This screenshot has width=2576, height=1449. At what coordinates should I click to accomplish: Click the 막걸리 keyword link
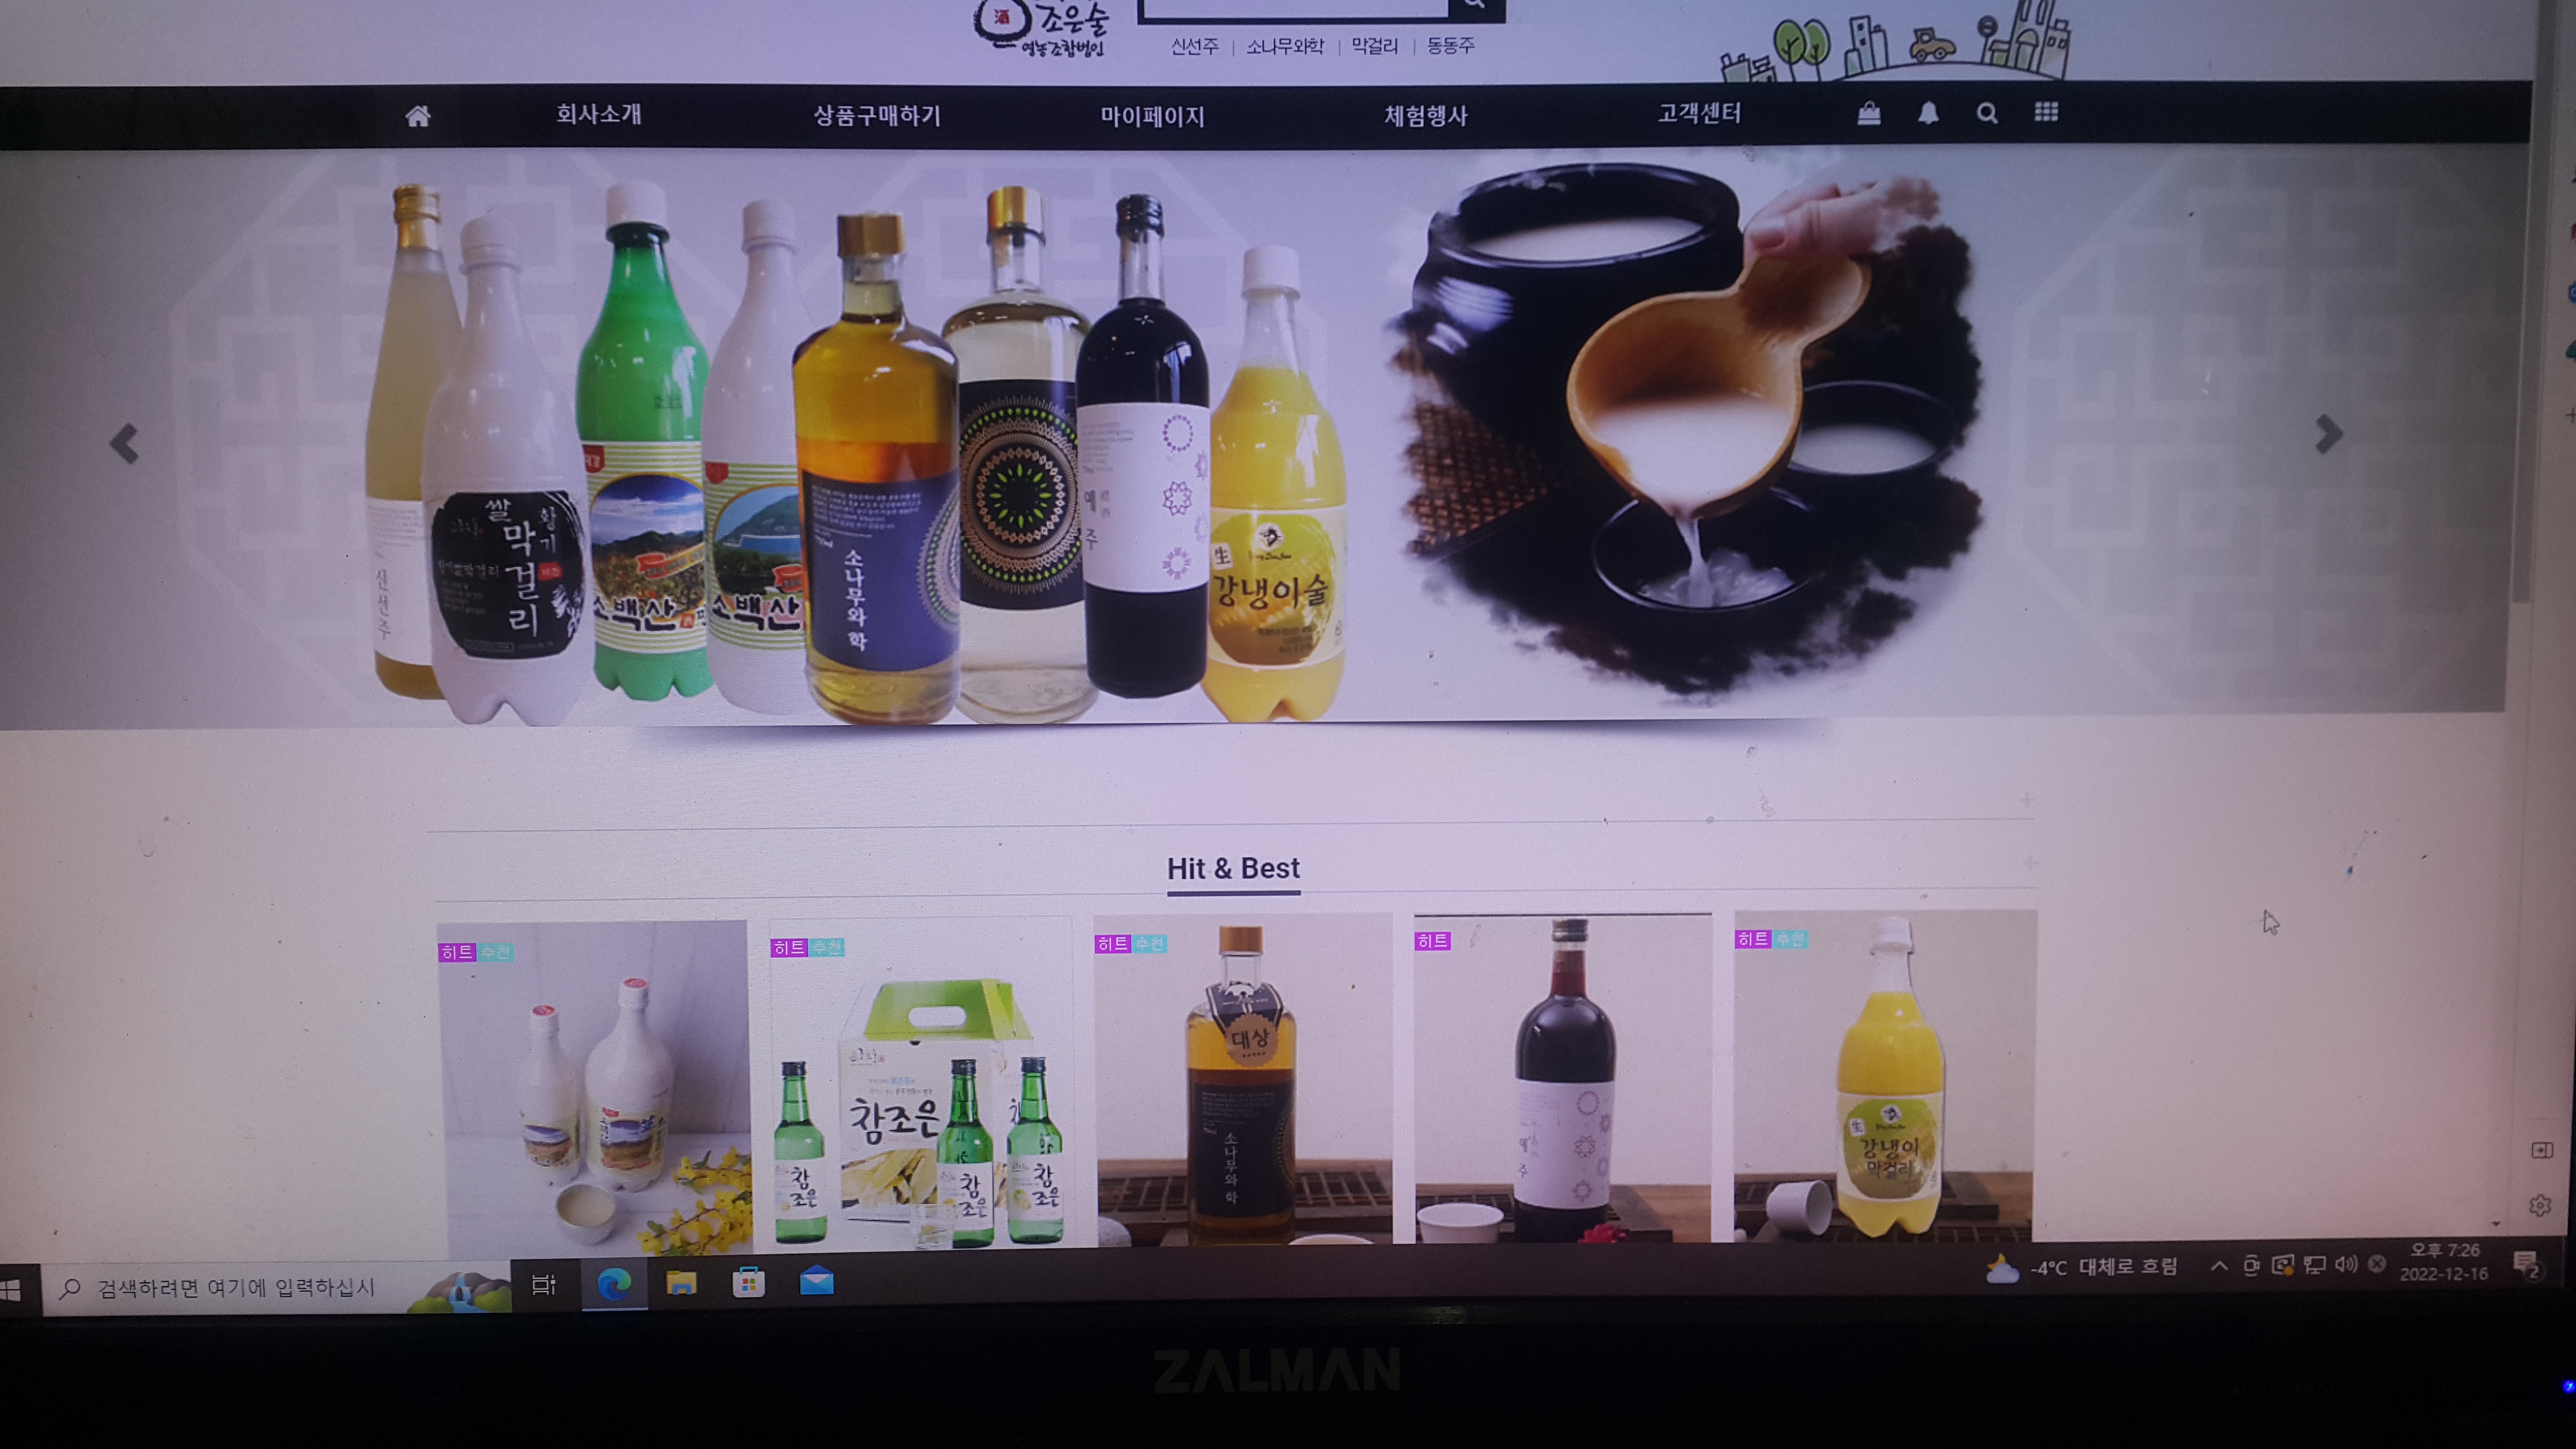pyautogui.click(x=1374, y=46)
